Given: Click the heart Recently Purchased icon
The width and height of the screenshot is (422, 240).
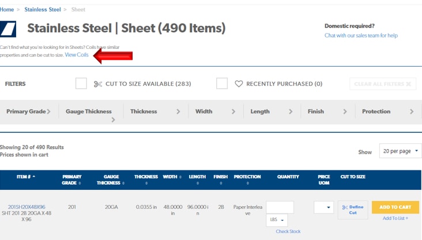Looking at the screenshot, I should click(239, 84).
